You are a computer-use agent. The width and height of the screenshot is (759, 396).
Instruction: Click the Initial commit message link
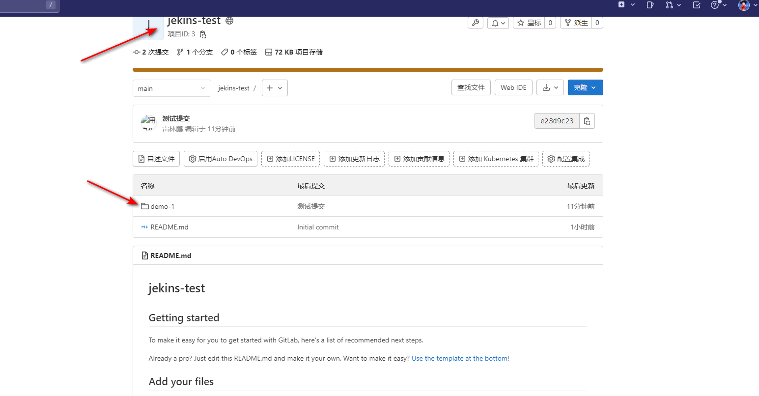[x=318, y=227]
